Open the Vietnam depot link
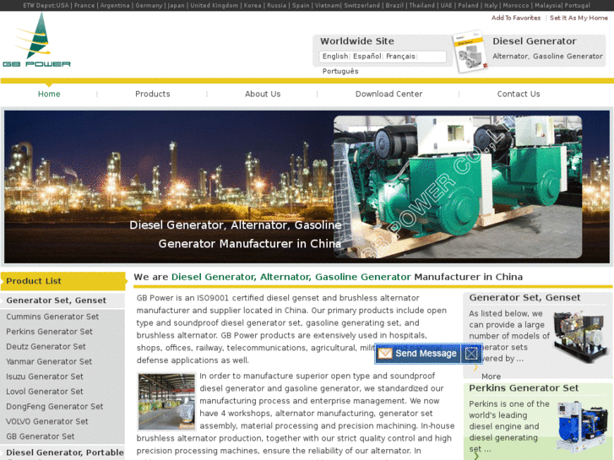This screenshot has height=460, width=614. click(x=328, y=5)
